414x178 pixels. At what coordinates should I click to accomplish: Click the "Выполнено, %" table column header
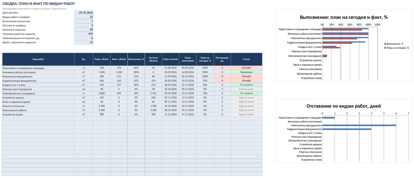(x=136, y=59)
